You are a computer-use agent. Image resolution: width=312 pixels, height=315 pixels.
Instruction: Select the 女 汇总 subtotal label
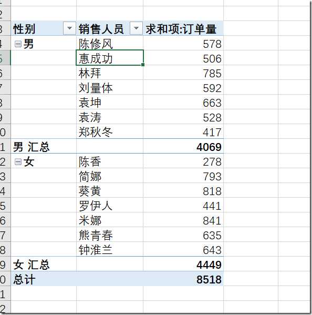[x=31, y=265]
